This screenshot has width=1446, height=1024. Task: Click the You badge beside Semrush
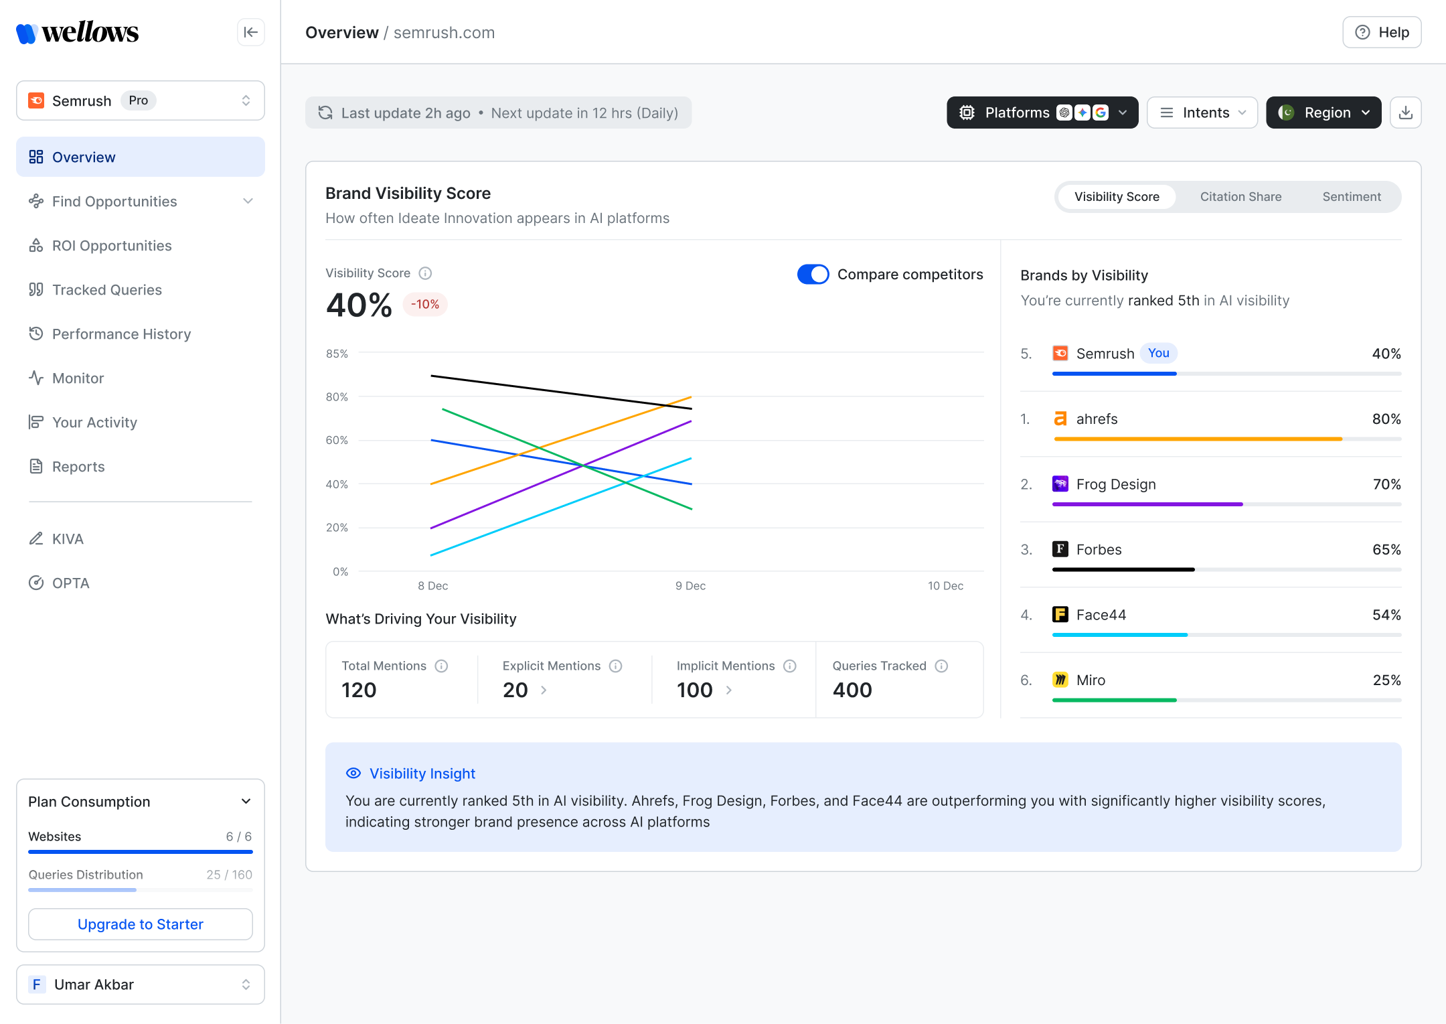point(1159,353)
